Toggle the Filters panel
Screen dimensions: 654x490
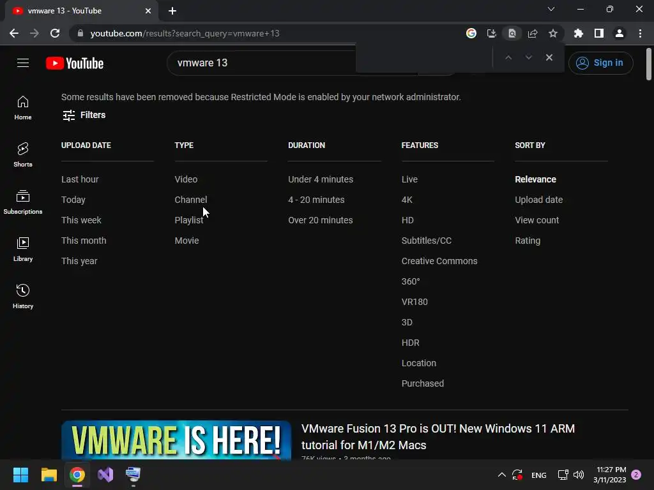tap(84, 115)
